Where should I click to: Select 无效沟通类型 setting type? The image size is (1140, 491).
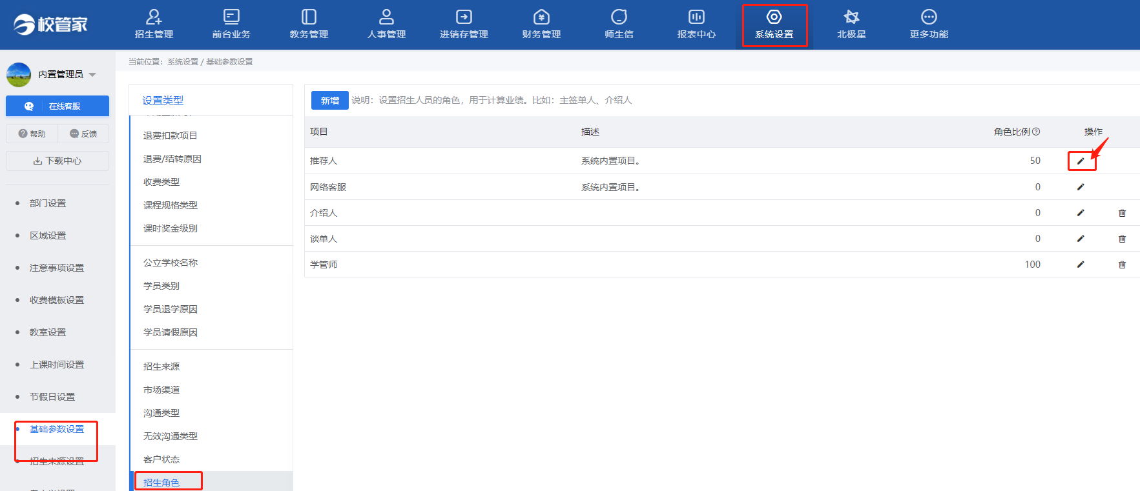pyautogui.click(x=171, y=436)
